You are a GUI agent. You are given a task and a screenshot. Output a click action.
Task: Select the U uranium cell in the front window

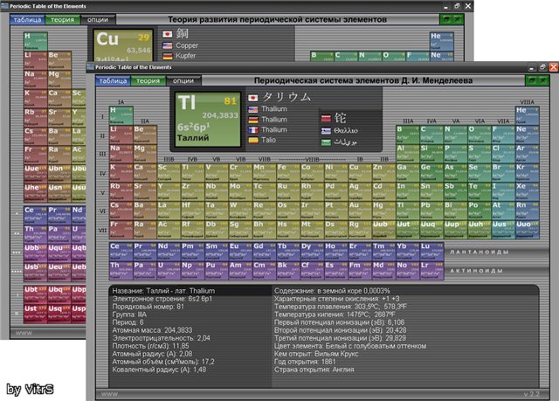[x=169, y=271]
